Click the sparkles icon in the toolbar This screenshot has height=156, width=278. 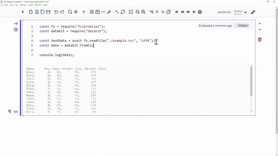(117, 12)
